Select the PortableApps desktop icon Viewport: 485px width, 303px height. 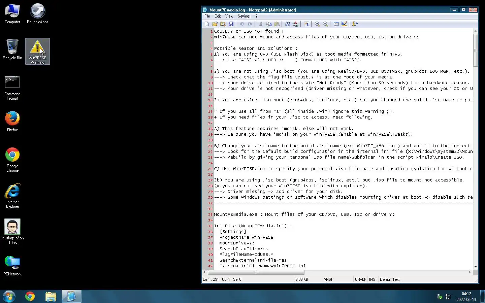(x=38, y=14)
